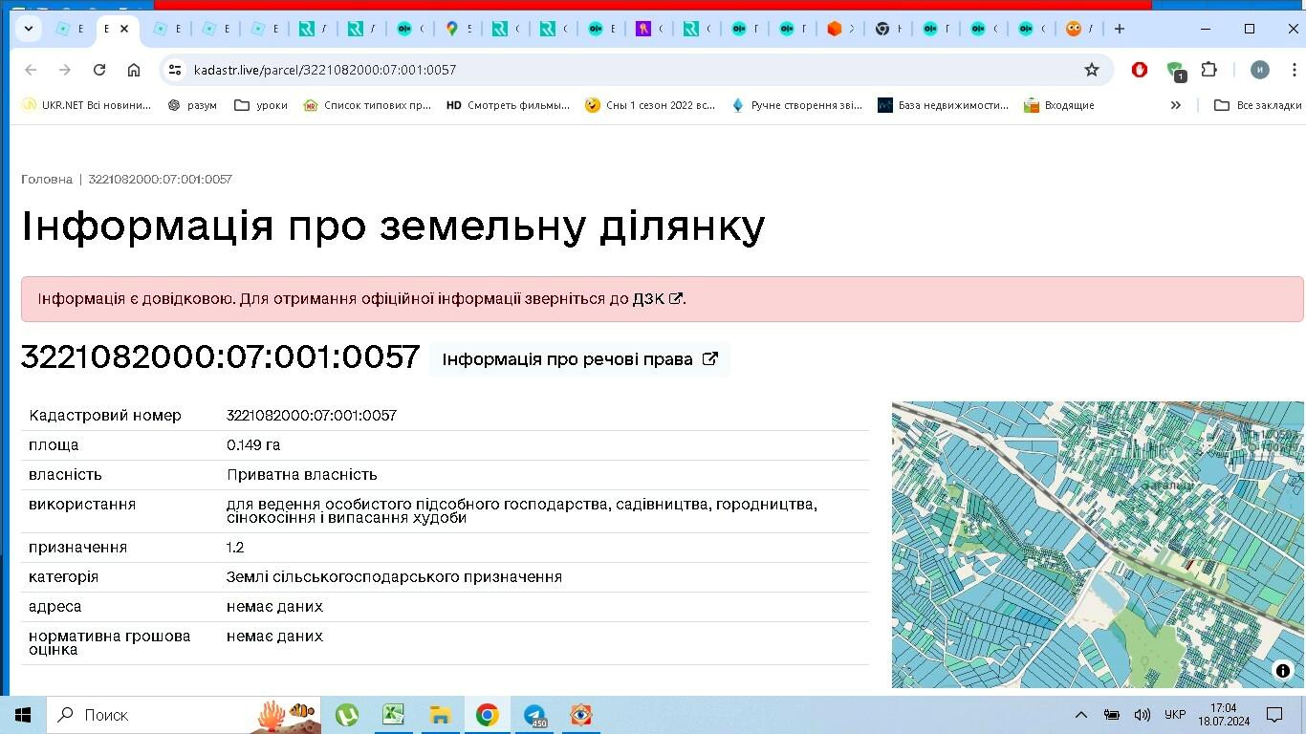Go to the browser home page

[134, 70]
